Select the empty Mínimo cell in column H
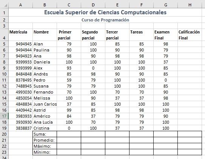 [190, 152]
